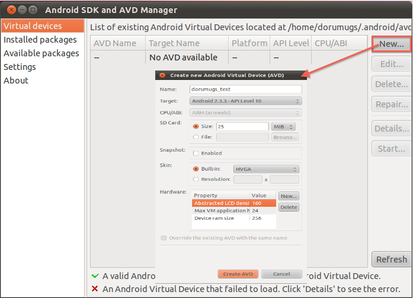Open Settings section in sidebar
413x298 pixels.
tap(20, 67)
